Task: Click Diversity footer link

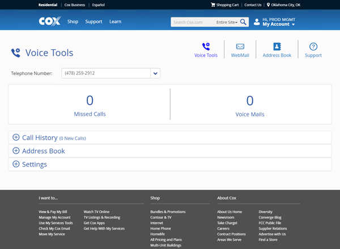Action: (x=265, y=212)
